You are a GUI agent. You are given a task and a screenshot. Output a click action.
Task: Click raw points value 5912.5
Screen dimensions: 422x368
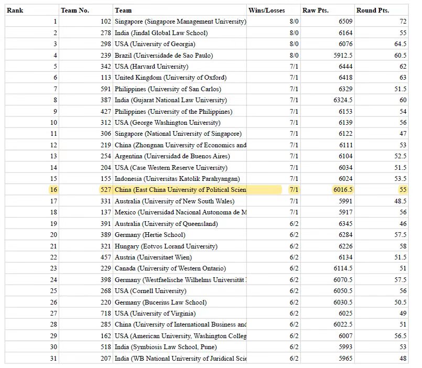343,55
